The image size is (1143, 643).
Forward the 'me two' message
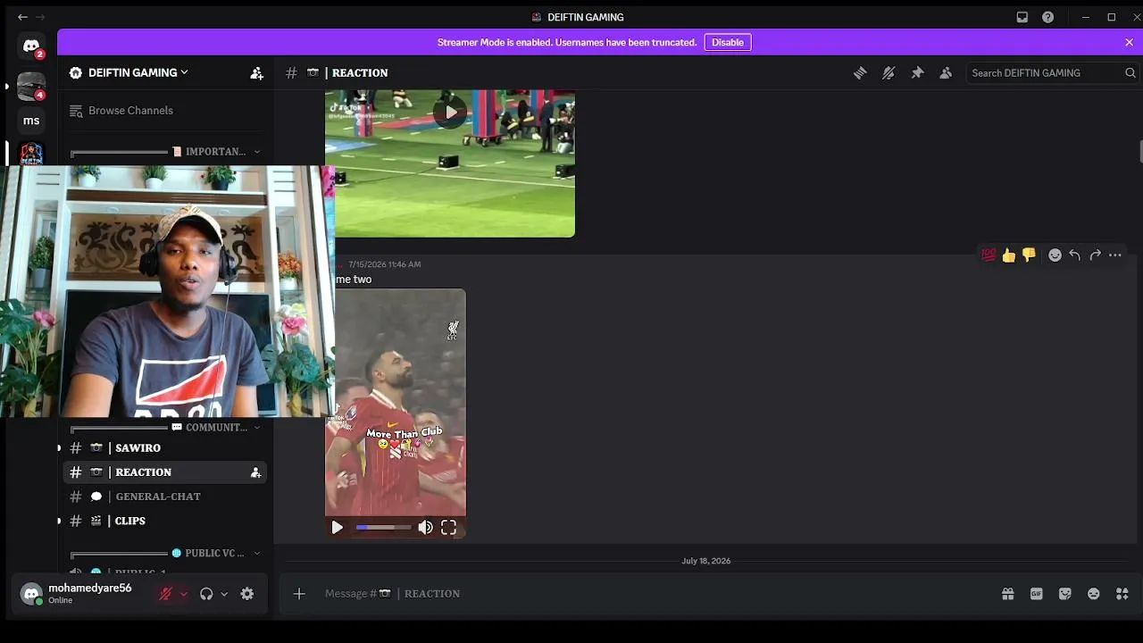[1096, 255]
